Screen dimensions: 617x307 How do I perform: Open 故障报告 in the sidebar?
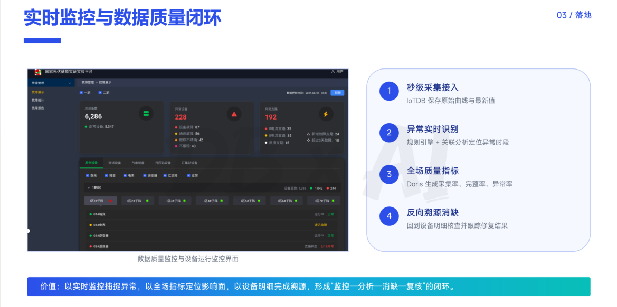click(38, 107)
